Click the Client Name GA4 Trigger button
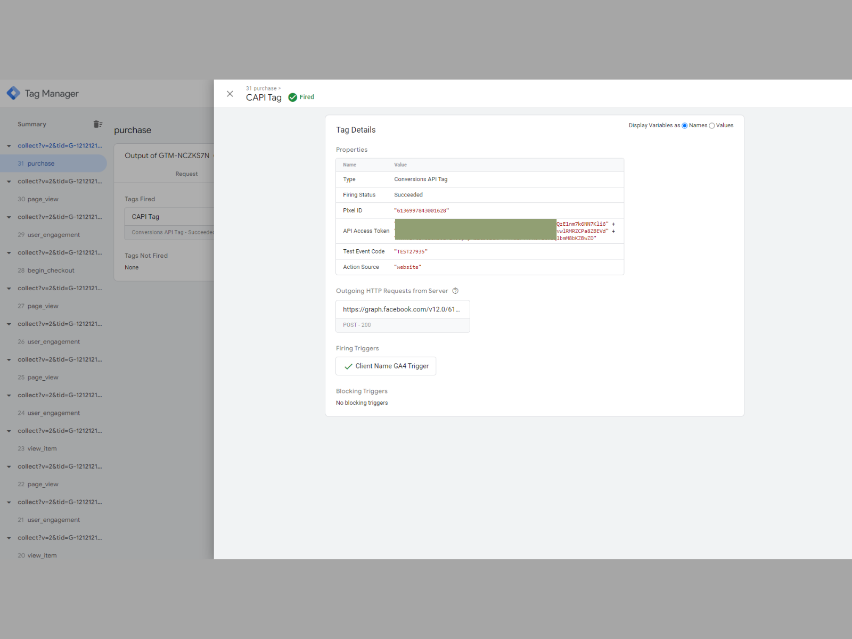This screenshot has height=639, width=852. (386, 366)
